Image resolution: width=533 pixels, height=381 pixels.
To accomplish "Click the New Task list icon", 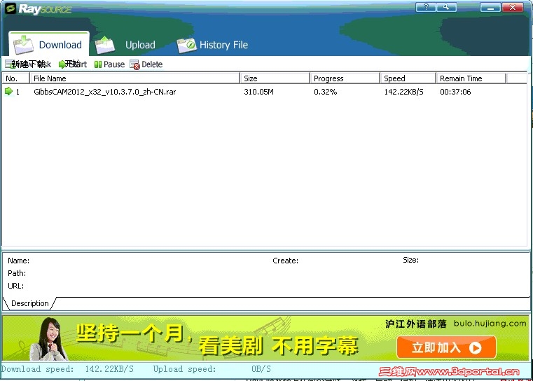I will pyautogui.click(x=8, y=64).
